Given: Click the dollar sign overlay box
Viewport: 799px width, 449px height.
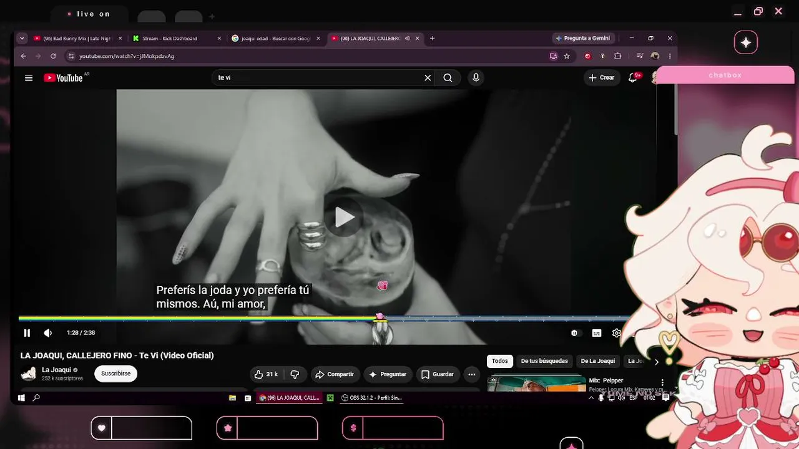Looking at the screenshot, I should coord(393,428).
